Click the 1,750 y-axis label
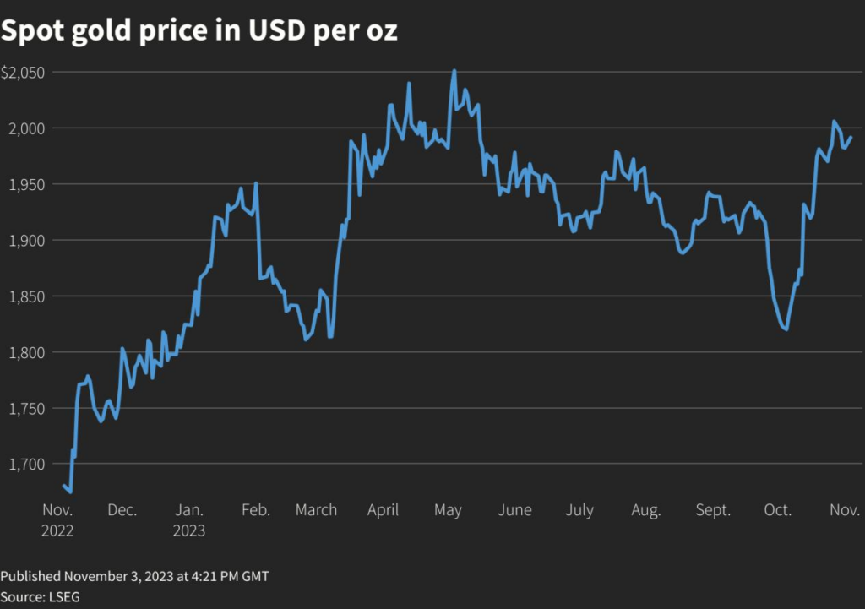The image size is (865, 609). click(25, 408)
